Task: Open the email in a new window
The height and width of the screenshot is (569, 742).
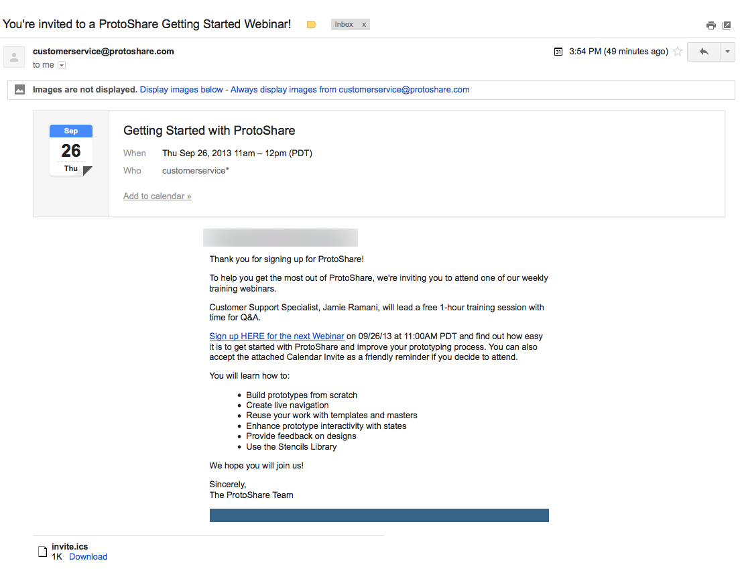Action: 727,25
